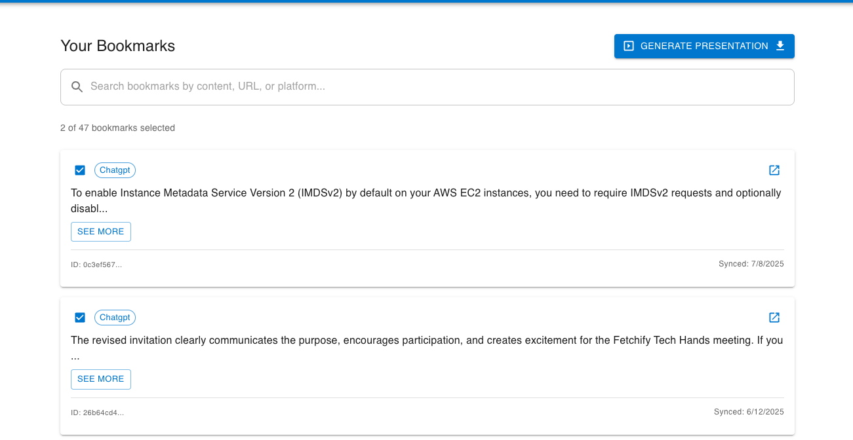Click the download icon in Generate Presentation
Screen dimensions: 853x440
[780, 46]
